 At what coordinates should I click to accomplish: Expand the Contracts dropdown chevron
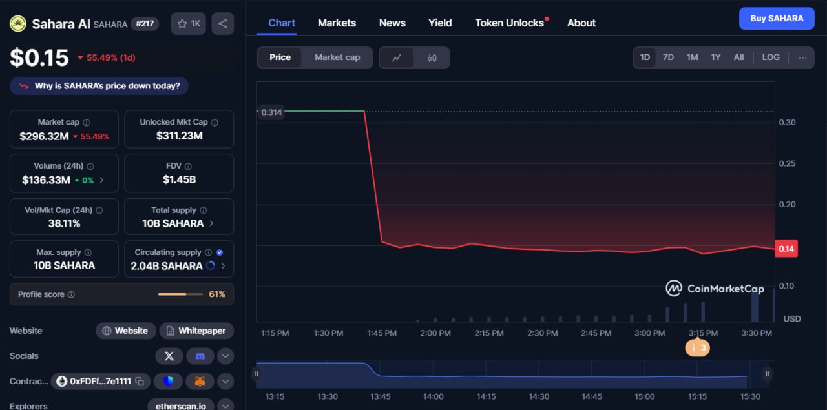225,382
